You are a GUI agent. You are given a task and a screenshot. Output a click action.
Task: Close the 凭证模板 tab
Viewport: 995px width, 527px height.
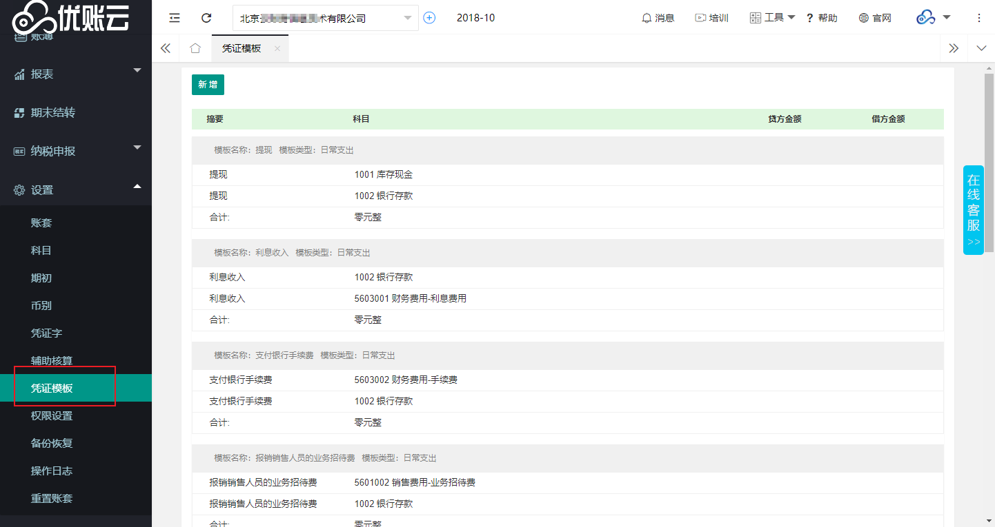click(277, 48)
